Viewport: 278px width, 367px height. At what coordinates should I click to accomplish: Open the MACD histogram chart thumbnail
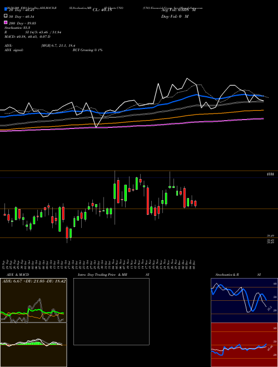pyautogui.click(x=33, y=345)
